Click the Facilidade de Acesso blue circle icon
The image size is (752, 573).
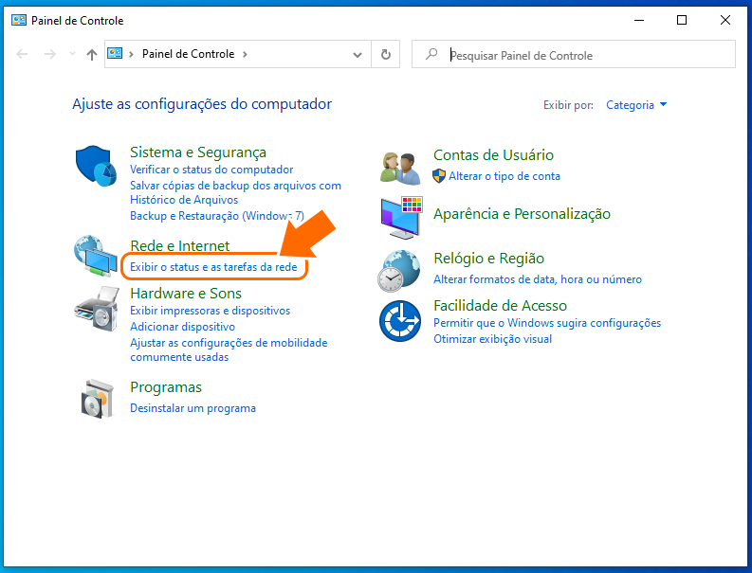click(400, 321)
